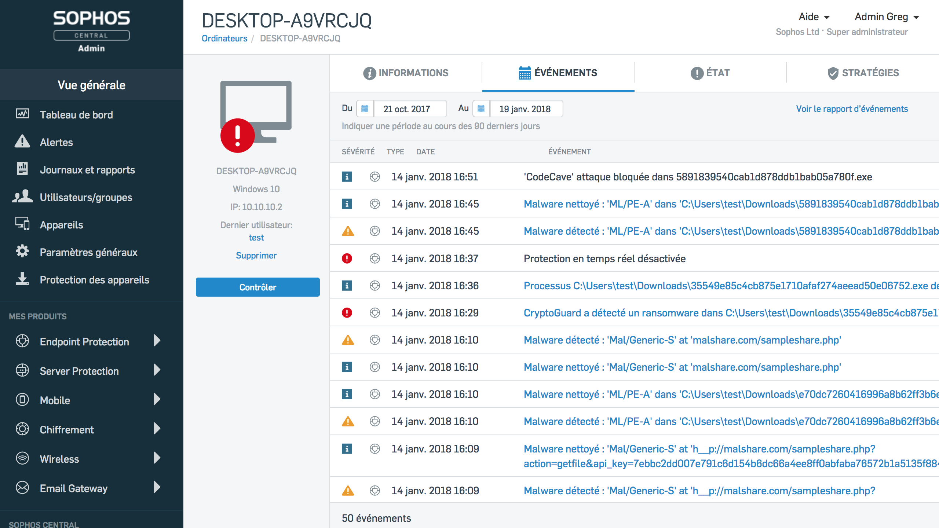The height and width of the screenshot is (528, 939).
Task: Switch to the ÉTAT tab
Action: 710,73
